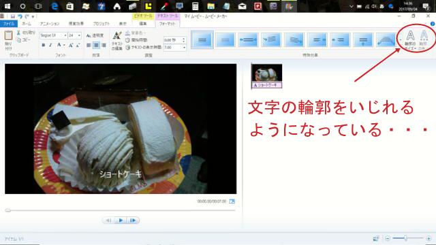Click the Save icon in quick access toolbar
The width and height of the screenshot is (436, 245).
pos(13,16)
